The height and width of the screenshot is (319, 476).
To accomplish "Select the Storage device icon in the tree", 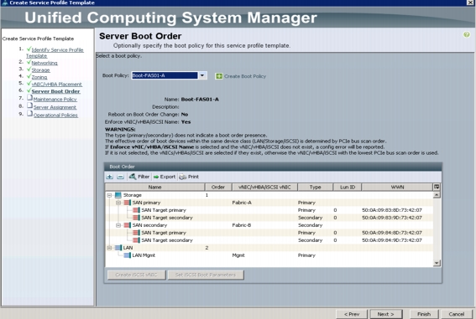I will point(118,195).
